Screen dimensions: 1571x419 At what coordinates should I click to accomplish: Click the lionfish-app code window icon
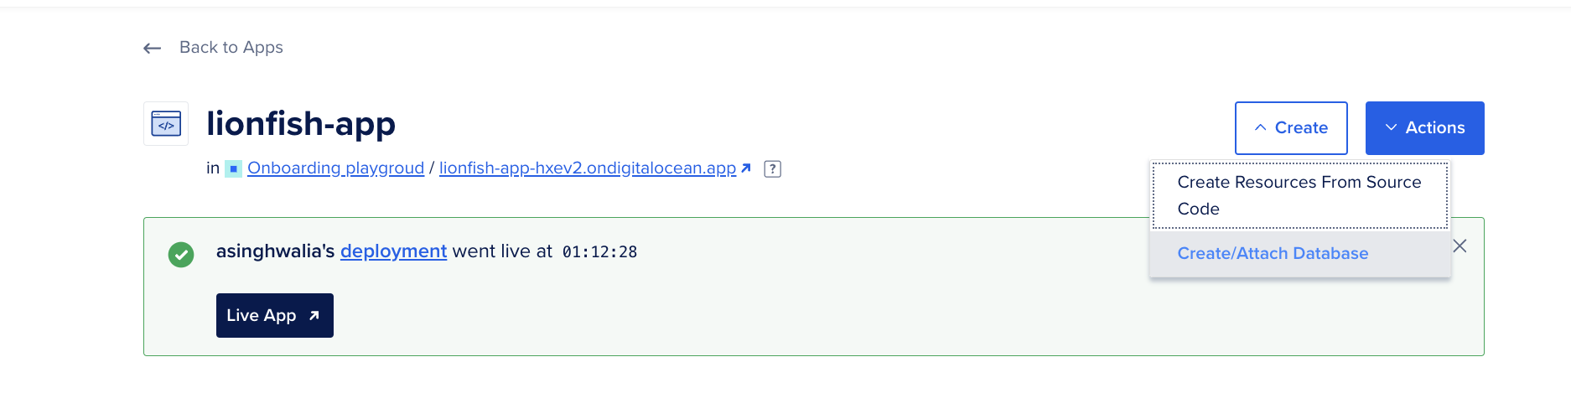(166, 124)
